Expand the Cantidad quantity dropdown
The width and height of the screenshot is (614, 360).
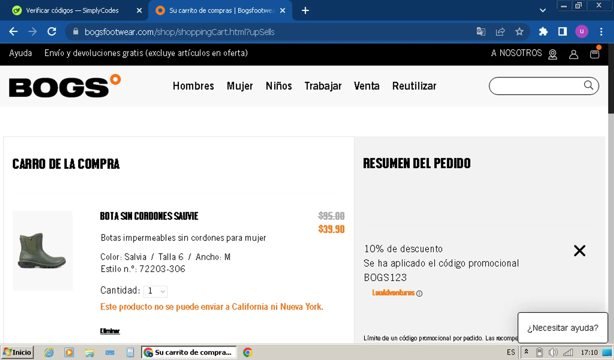point(156,291)
